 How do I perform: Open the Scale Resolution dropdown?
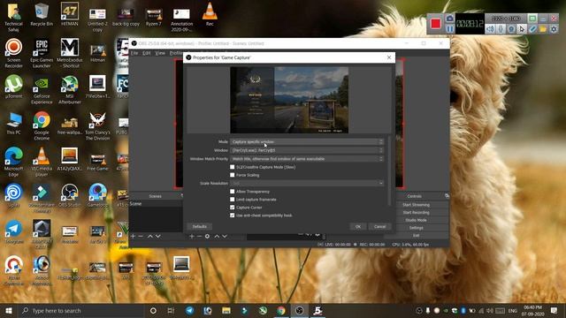(307, 183)
